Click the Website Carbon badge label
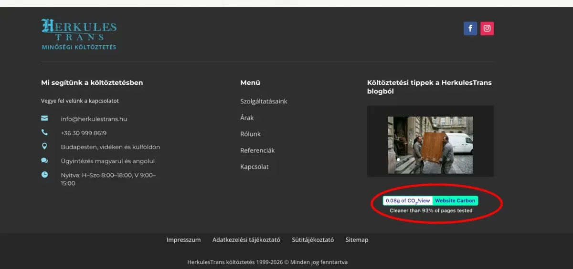The width and height of the screenshot is (573, 269). pyautogui.click(x=455, y=201)
